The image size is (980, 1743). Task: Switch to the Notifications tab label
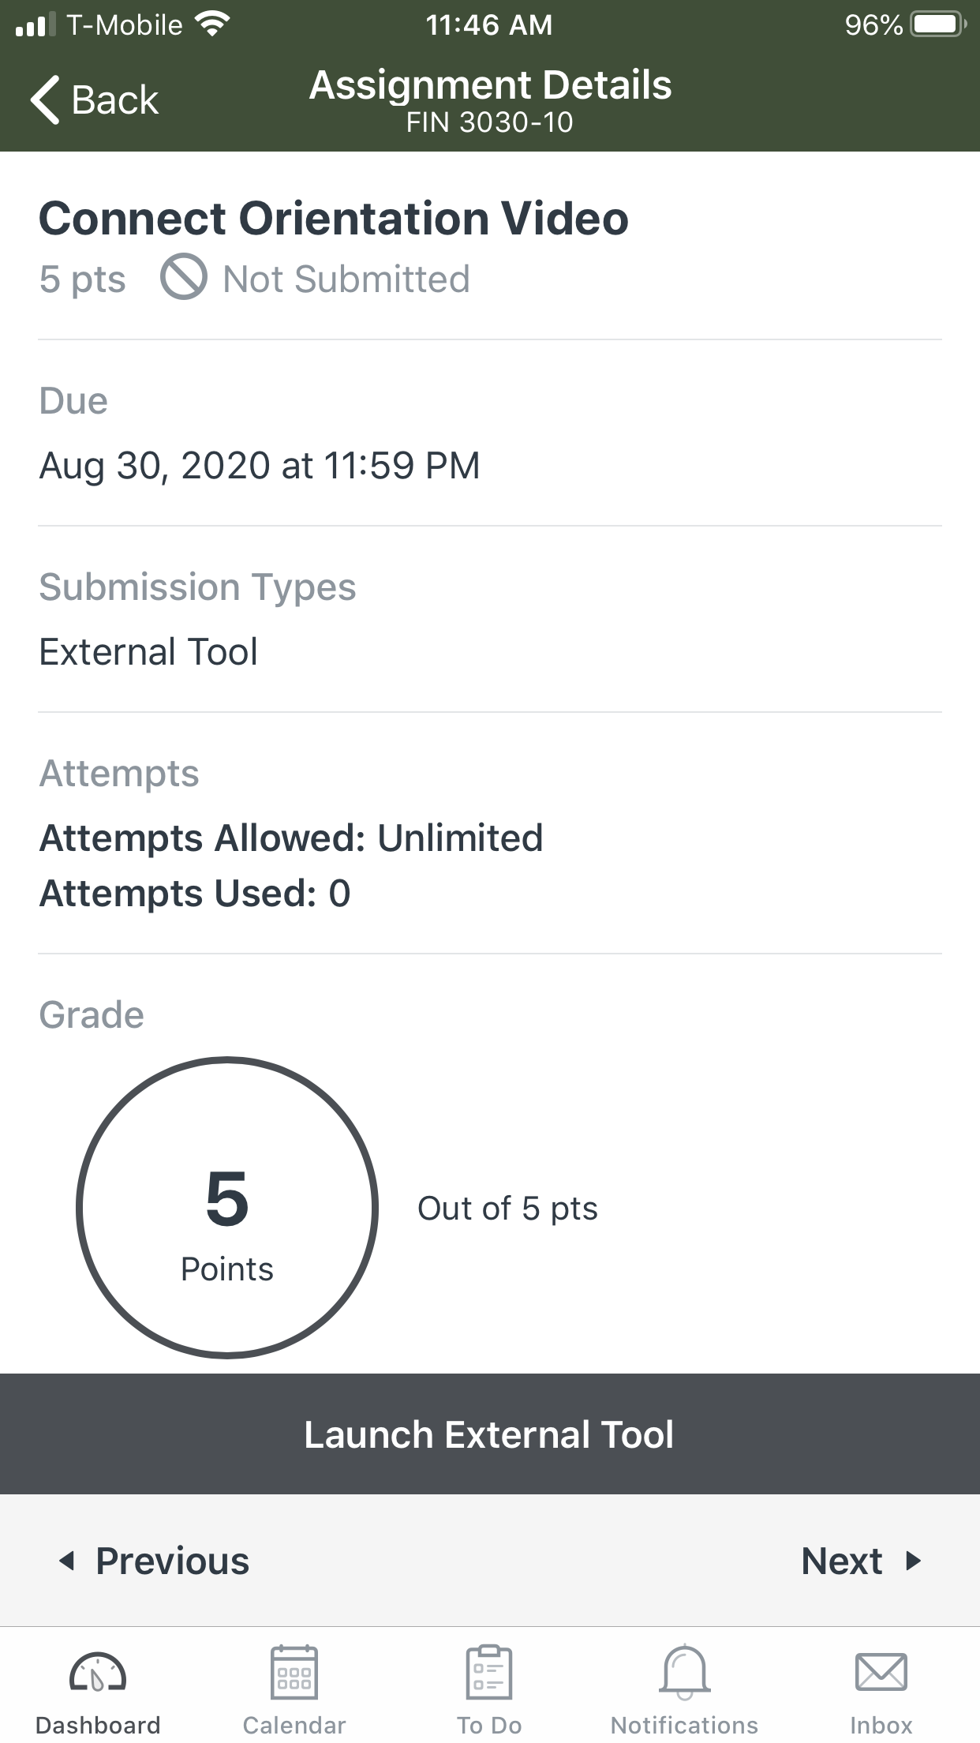coord(685,1726)
